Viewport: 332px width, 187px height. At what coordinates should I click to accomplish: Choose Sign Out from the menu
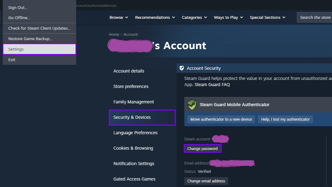point(18,7)
